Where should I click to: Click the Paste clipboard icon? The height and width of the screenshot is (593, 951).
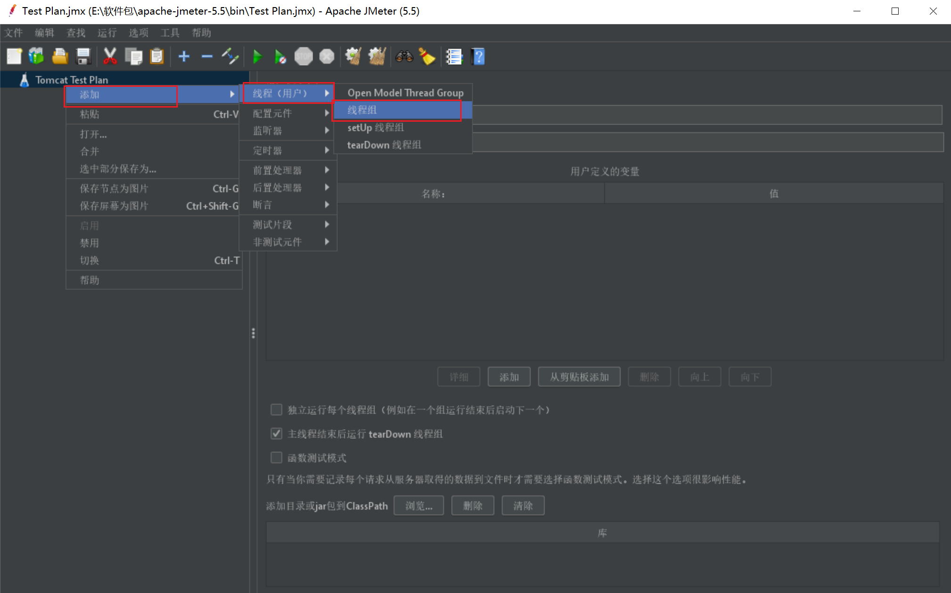click(157, 57)
